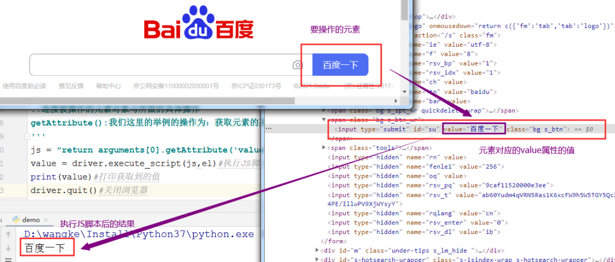This screenshot has height=262, width=615.
Task: Open the 意见反馈 link
Action: coord(71,86)
